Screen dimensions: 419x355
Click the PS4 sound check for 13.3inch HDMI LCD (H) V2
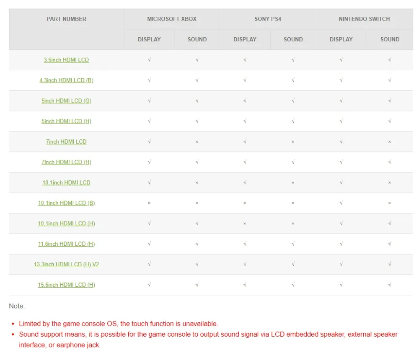[293, 264]
